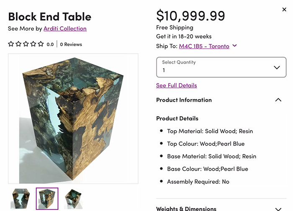Click the first rating star
Image resolution: width=293 pixels, height=211 pixels.
click(x=11, y=44)
